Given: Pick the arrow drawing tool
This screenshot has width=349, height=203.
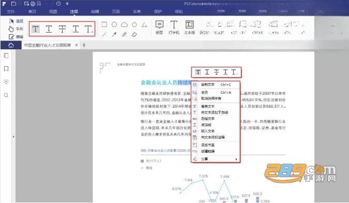Looking at the screenshot, I should tap(114, 35).
